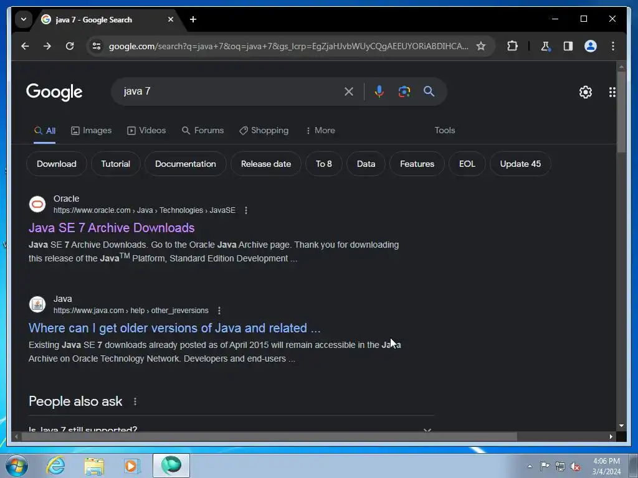
Task: Open Windows Explorer from the taskbar
Action: [x=94, y=466]
